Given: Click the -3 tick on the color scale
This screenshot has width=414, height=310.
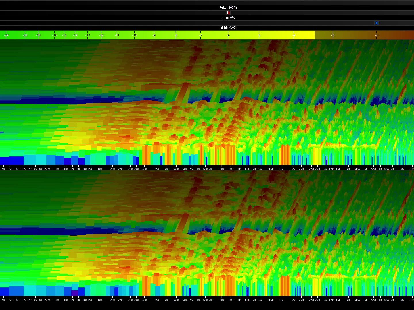Looking at the screenshot, I should pyautogui.click(x=333, y=35).
